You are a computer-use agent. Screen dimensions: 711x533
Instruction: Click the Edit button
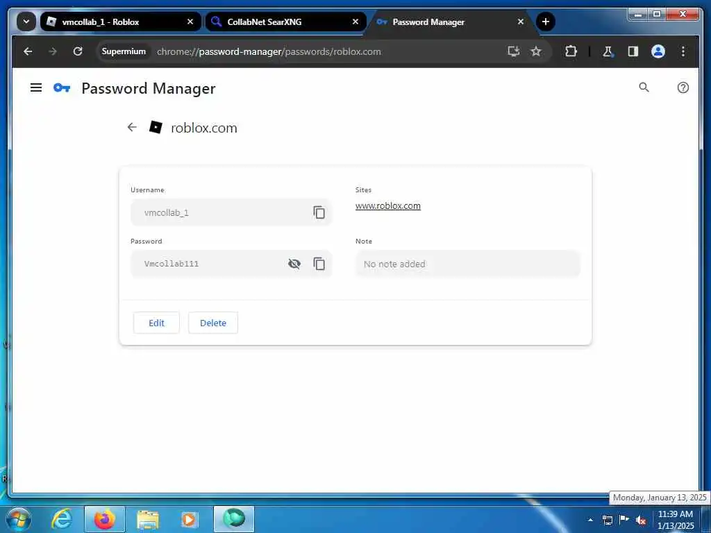[x=156, y=323]
